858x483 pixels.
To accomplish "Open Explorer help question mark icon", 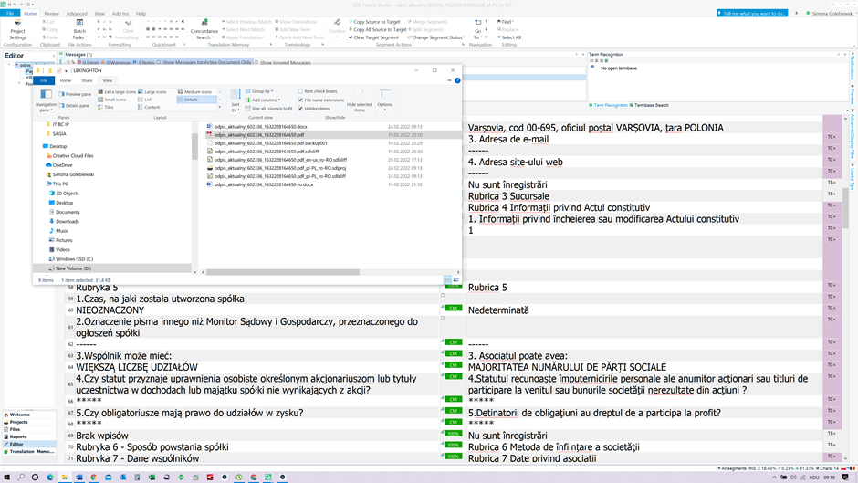I will [457, 80].
